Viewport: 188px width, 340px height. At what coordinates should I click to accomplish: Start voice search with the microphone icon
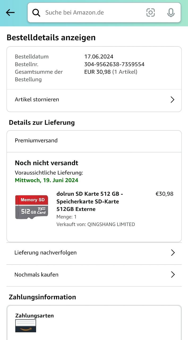tap(171, 12)
